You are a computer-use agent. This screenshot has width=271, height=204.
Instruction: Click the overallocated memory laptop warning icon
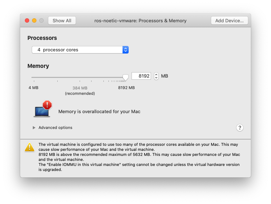click(43, 109)
